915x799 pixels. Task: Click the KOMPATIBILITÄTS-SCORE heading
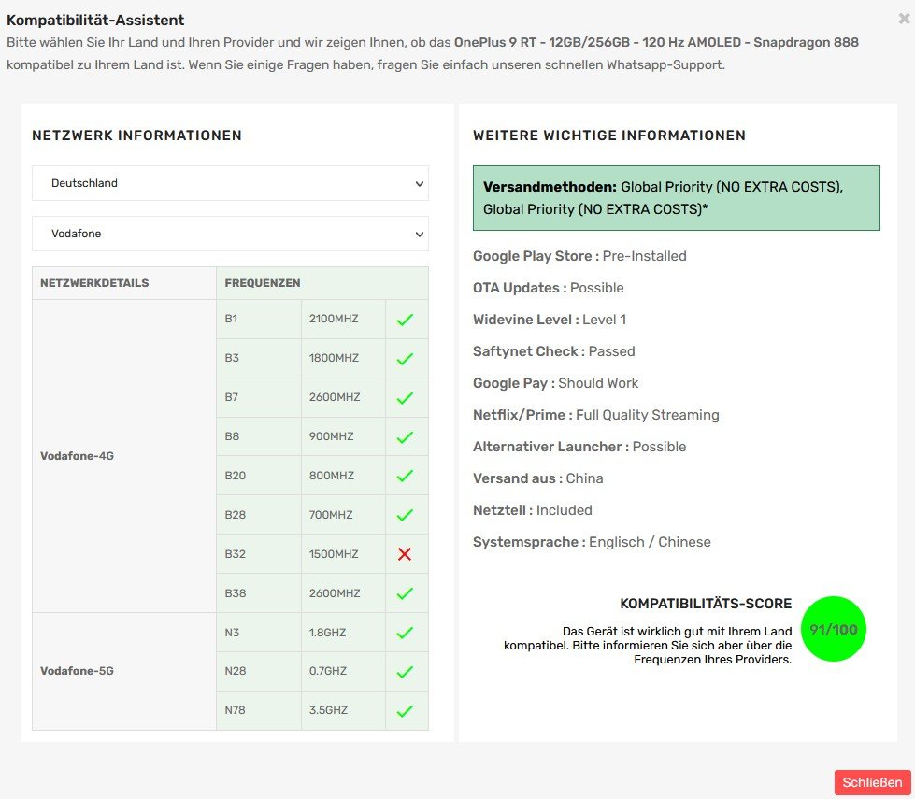(x=706, y=604)
